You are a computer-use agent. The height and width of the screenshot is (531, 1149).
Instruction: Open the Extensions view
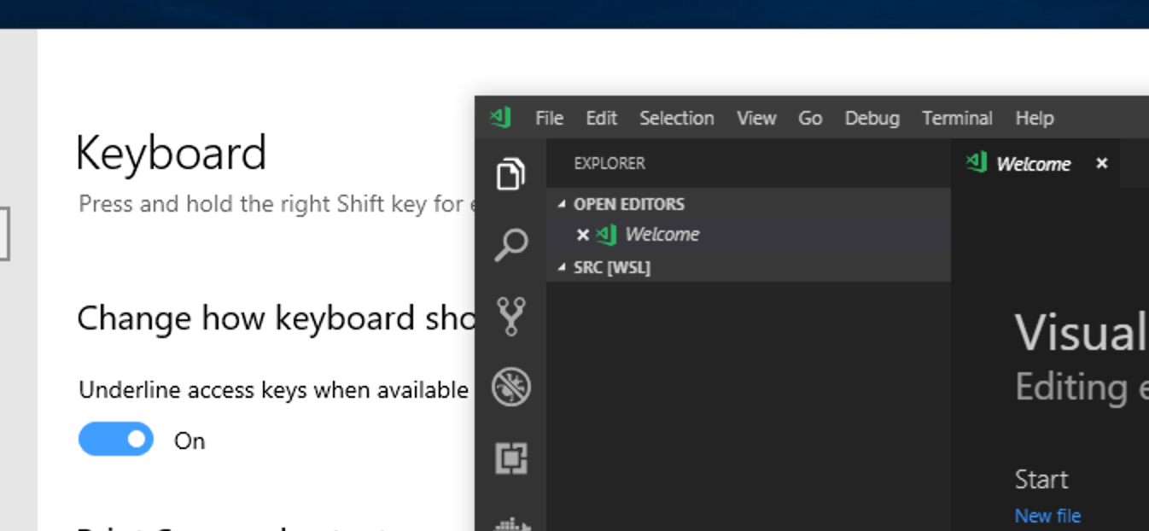pos(510,458)
